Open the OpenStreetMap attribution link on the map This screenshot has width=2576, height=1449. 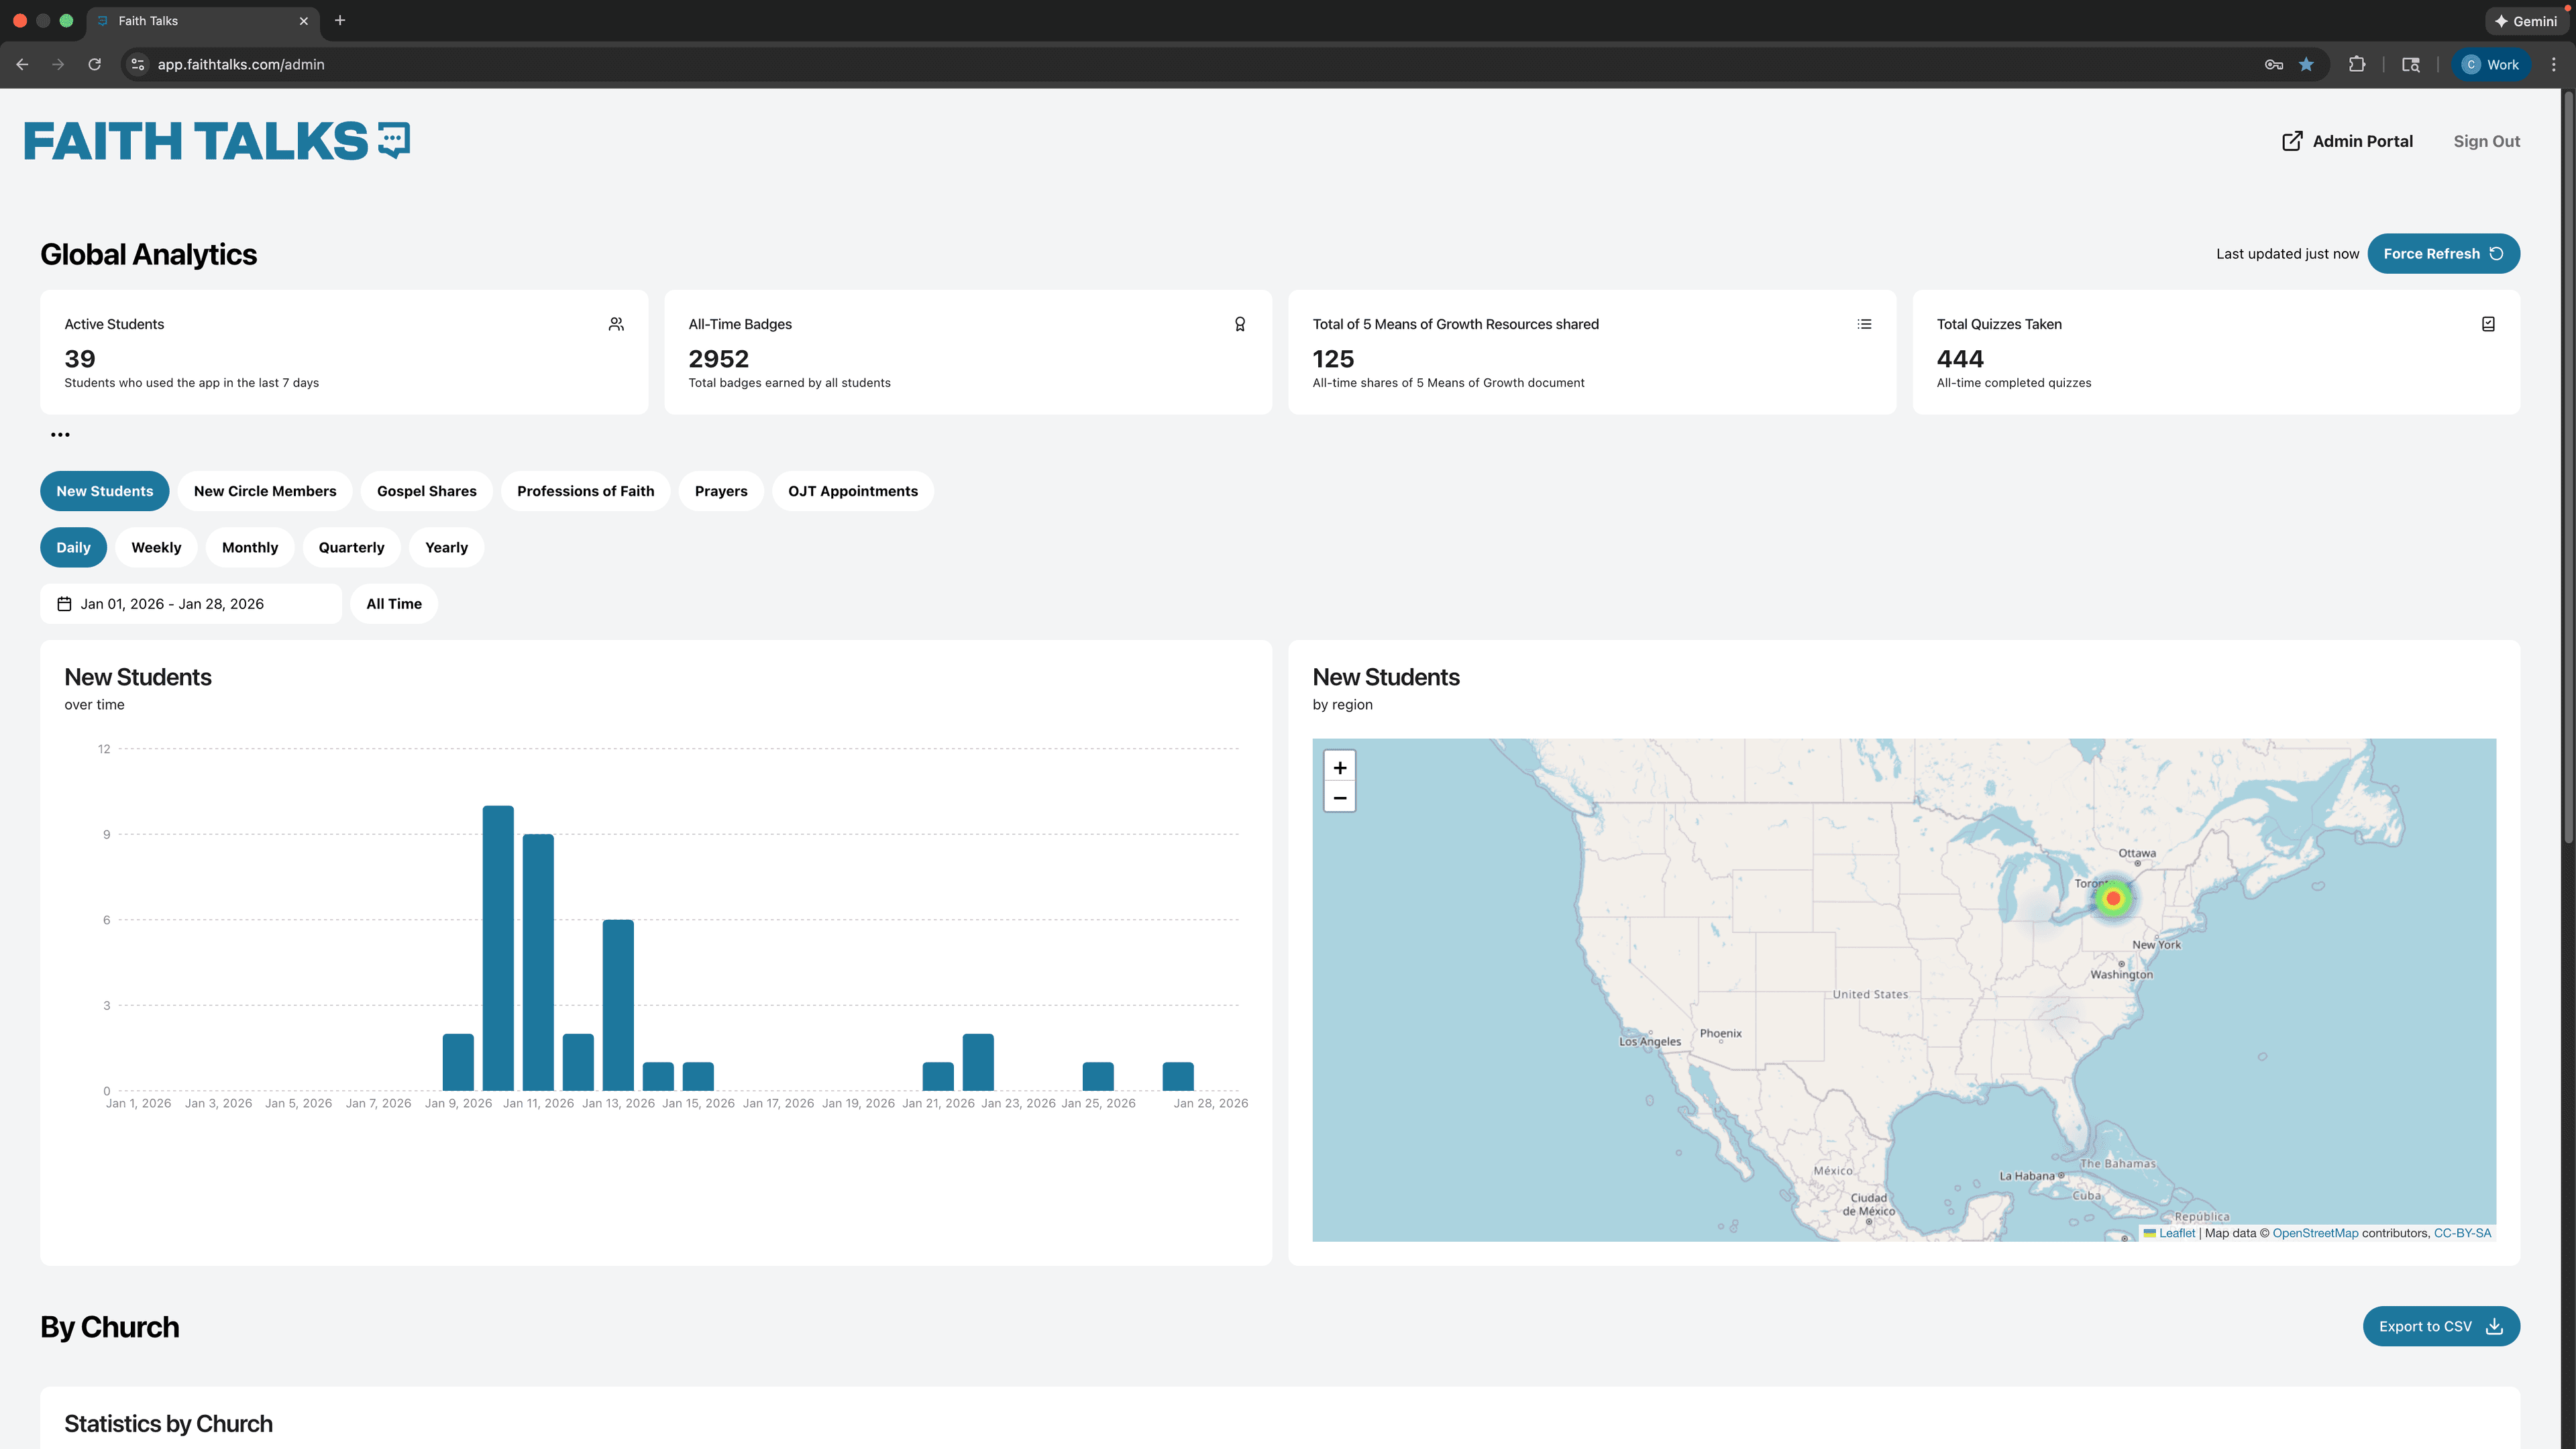tap(2315, 1233)
